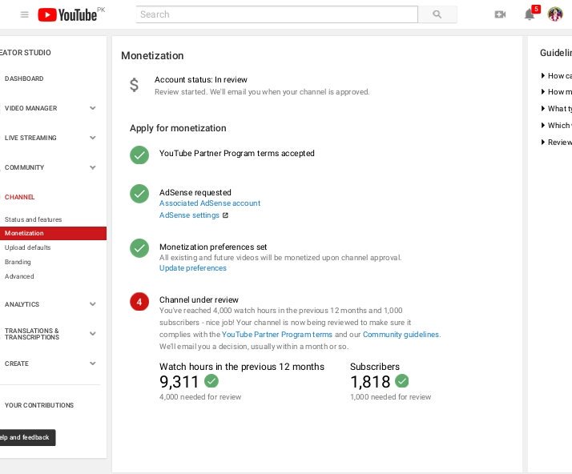This screenshot has width=572, height=474.
Task: Click 'Apply for monetization' heading
Action: point(178,128)
